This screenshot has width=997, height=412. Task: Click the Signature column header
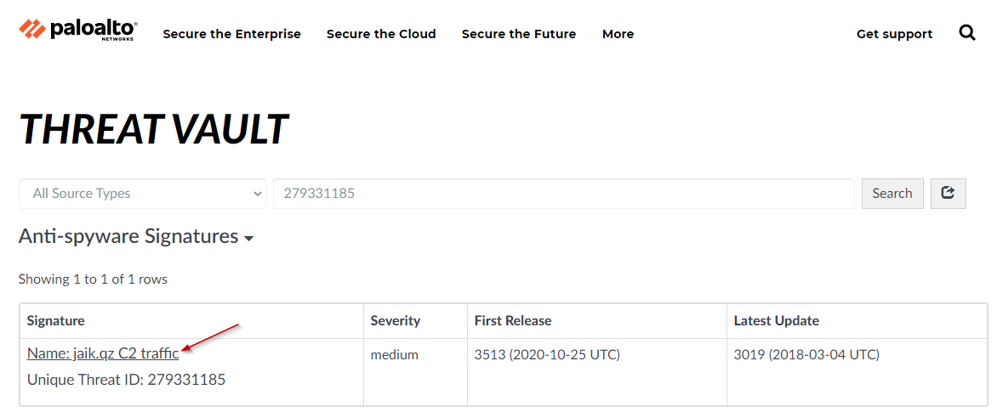click(56, 320)
